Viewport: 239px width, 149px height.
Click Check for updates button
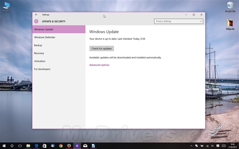tap(102, 48)
